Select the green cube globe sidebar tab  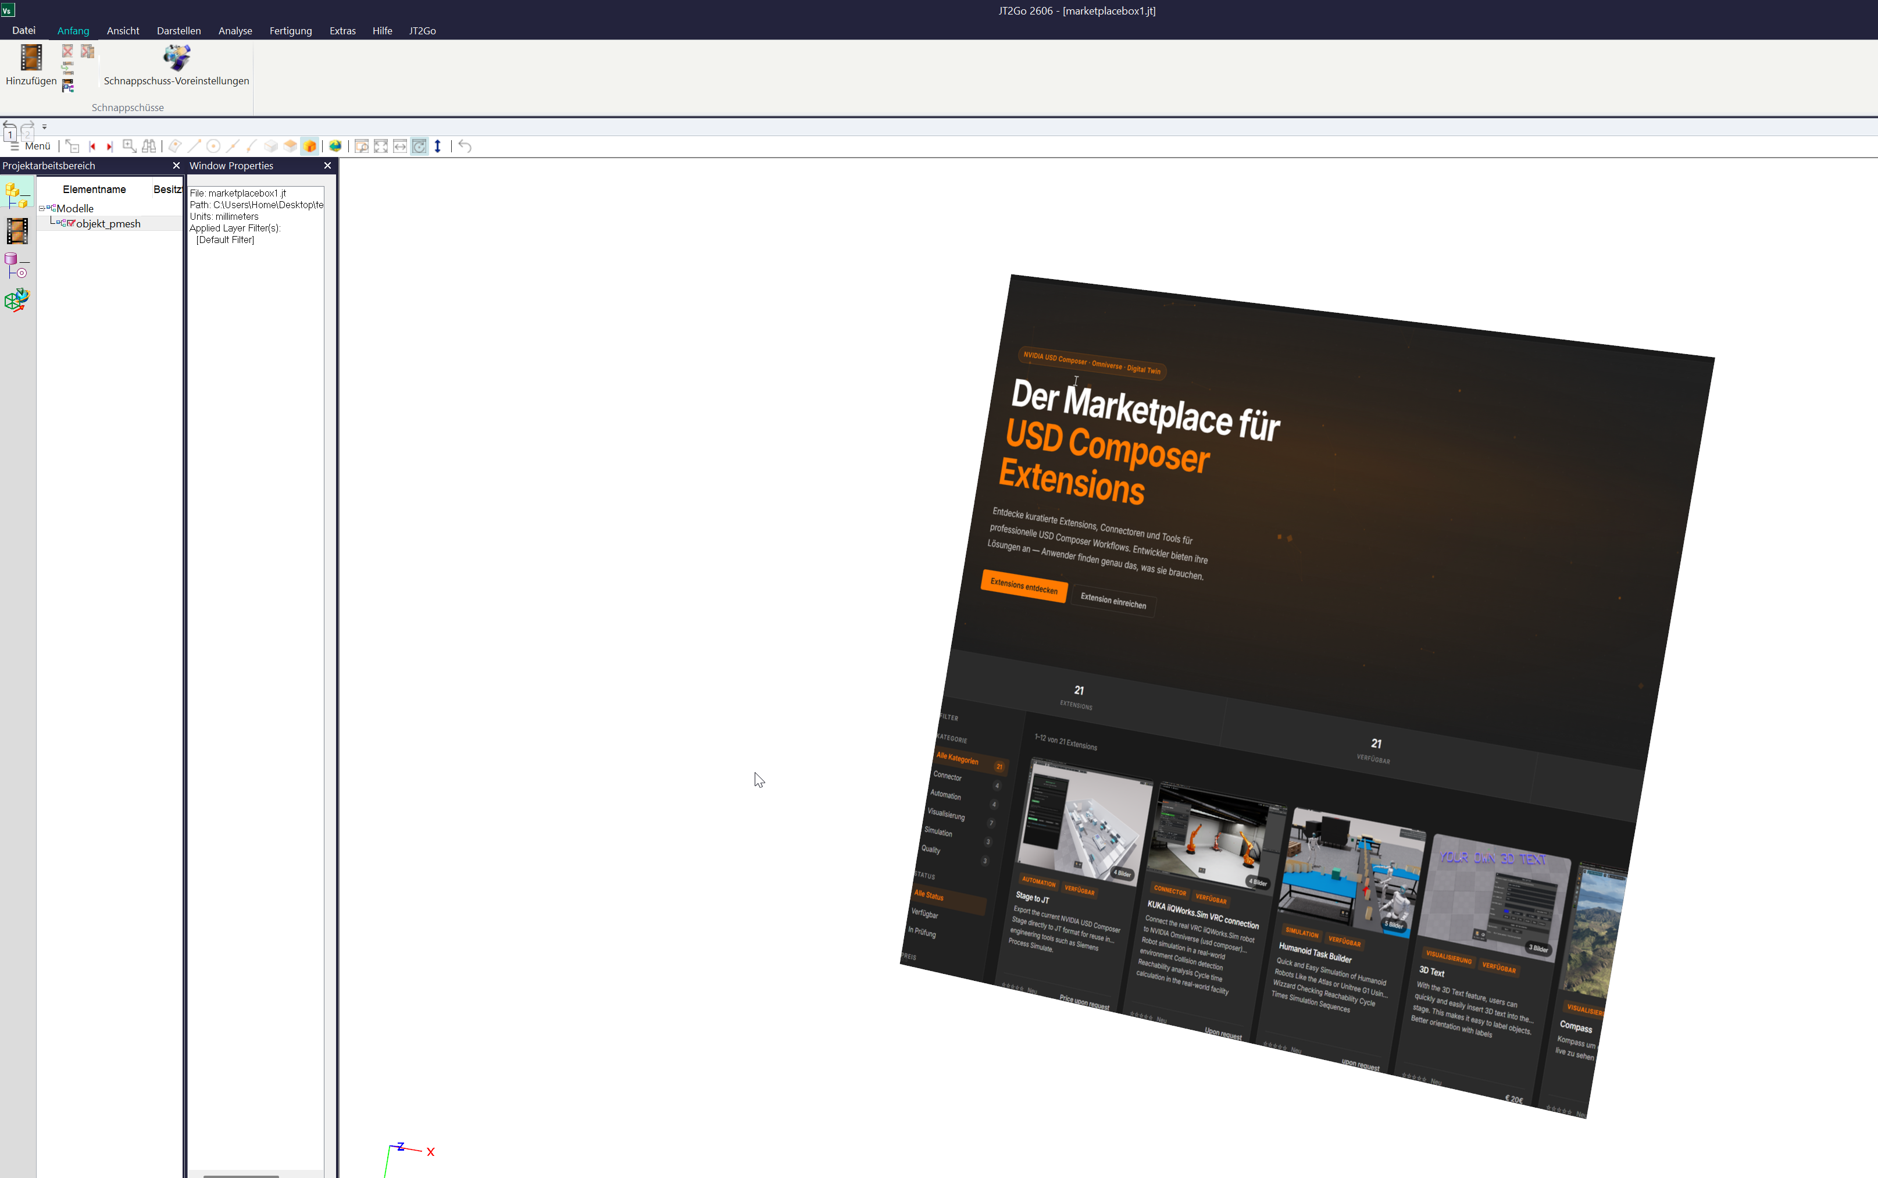click(x=17, y=300)
